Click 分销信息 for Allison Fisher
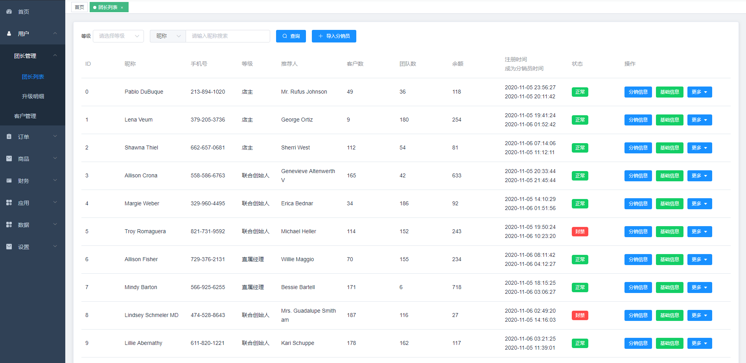The image size is (746, 363). pos(638,260)
